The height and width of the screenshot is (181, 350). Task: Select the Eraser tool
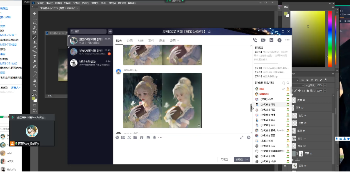click(34, 47)
